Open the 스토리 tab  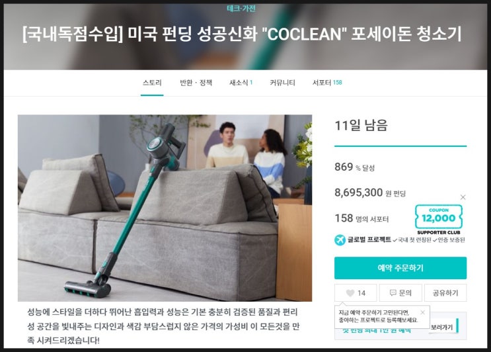(x=152, y=83)
